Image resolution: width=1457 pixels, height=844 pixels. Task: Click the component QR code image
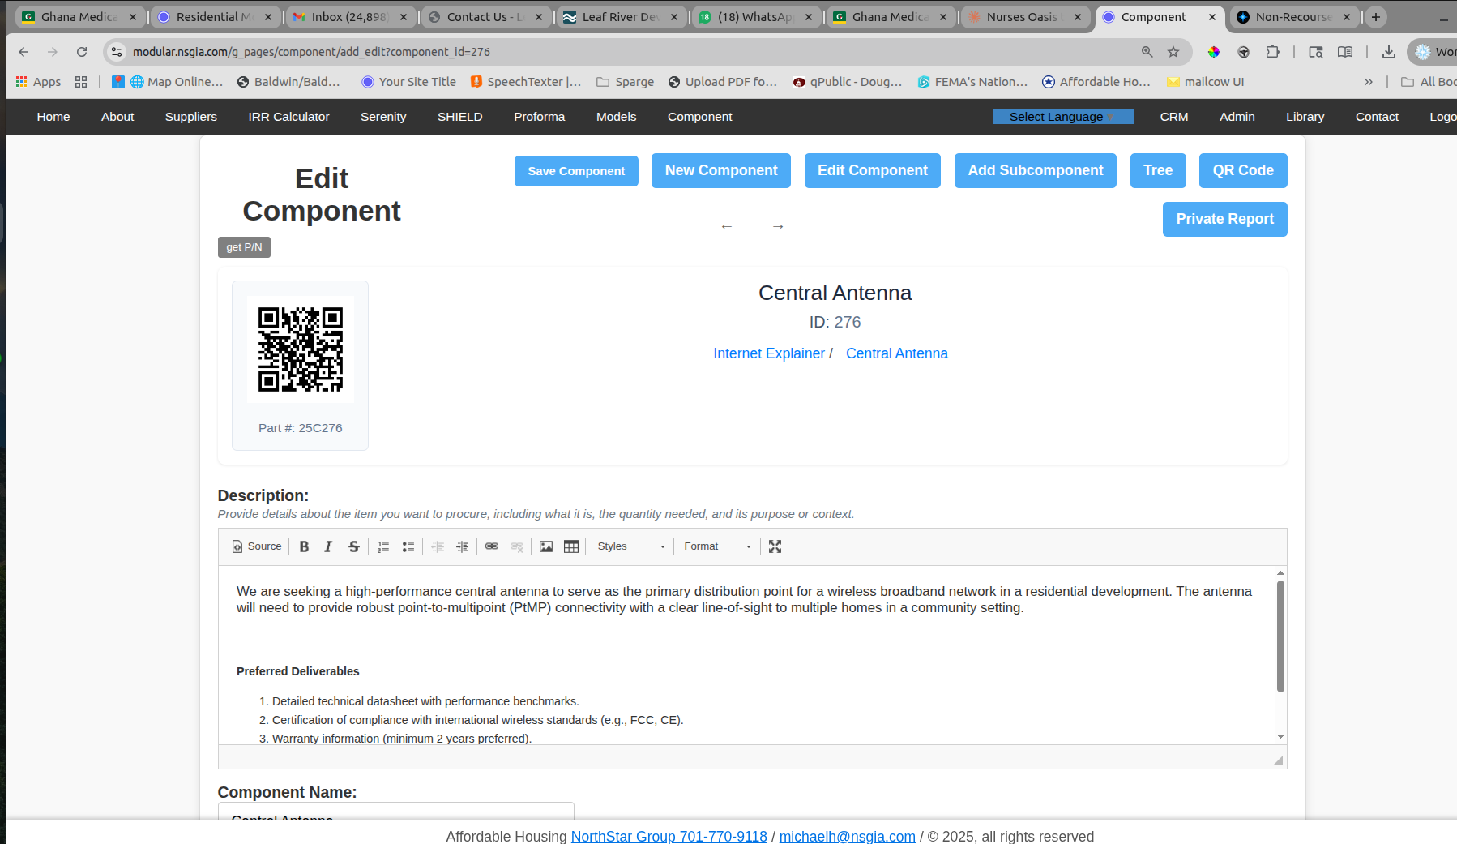coord(301,349)
